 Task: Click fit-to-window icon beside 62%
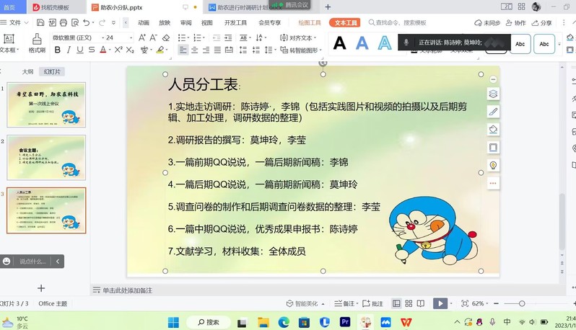(465, 303)
